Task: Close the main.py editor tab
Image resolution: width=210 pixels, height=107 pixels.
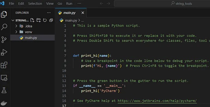Action: click(83, 13)
